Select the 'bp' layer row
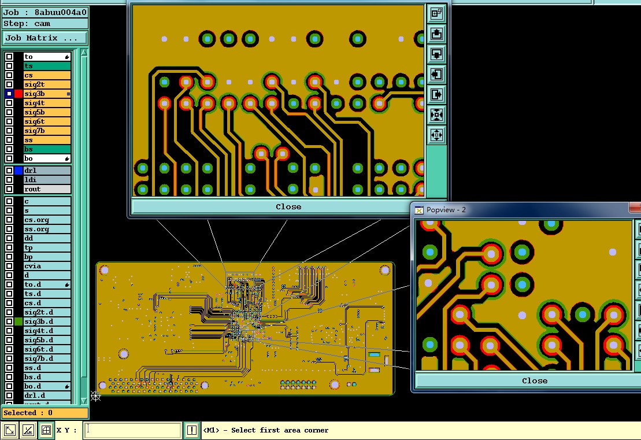Viewport: 641px width, 440px height. click(47, 257)
